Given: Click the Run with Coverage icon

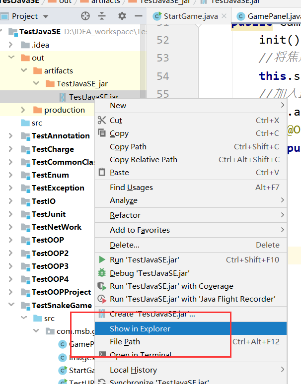Looking at the screenshot, I should click(102, 286).
